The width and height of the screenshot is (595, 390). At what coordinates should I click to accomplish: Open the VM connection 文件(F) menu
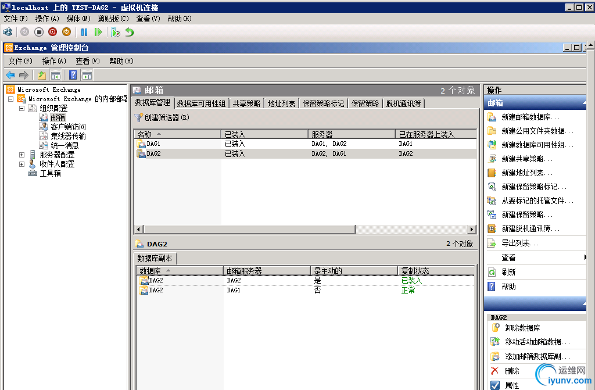tap(16, 19)
